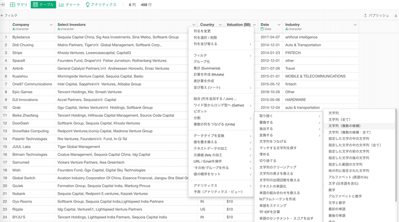Click the collapse sidebar arrow icon
Image resolution: width=399 pixels, height=222 pixels.
[2, 4]
